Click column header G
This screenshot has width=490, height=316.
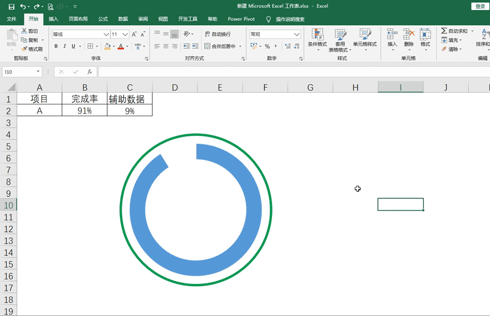(310, 88)
